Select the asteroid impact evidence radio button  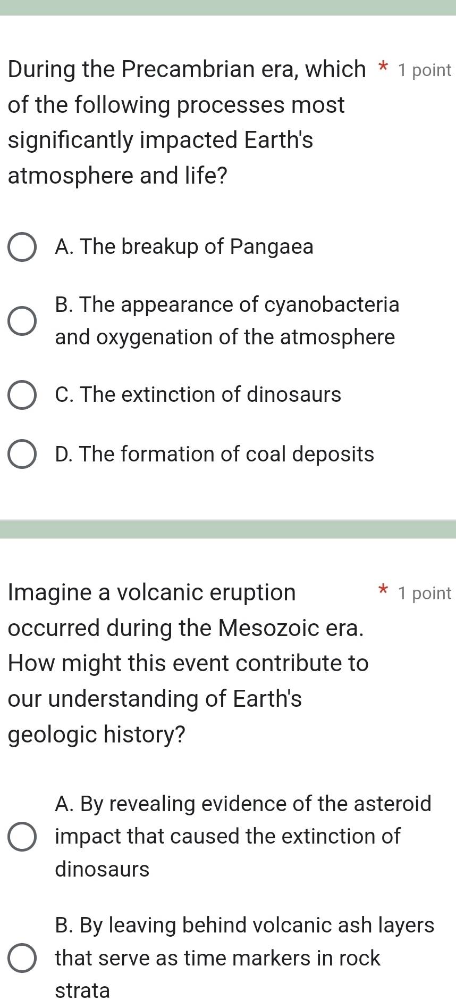(x=22, y=837)
